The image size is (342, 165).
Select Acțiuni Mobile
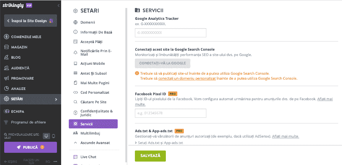pos(93,64)
